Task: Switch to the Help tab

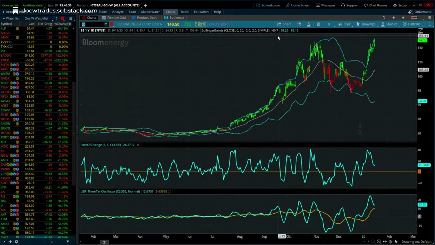Action: (217, 12)
